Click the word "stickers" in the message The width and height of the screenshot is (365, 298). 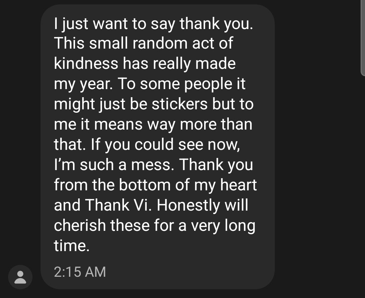click(179, 104)
